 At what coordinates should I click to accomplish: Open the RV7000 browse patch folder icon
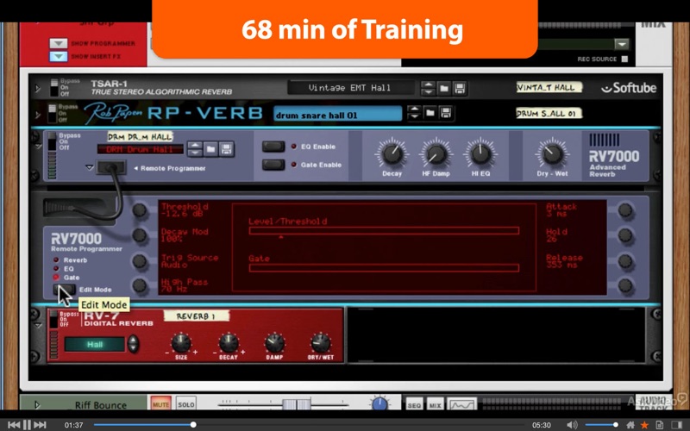click(210, 149)
